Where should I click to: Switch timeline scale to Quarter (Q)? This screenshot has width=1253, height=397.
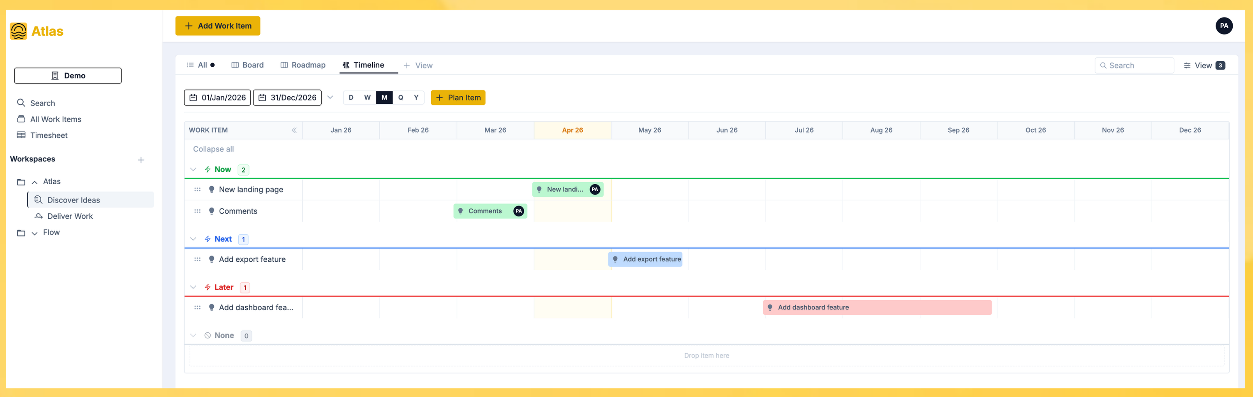pos(401,97)
